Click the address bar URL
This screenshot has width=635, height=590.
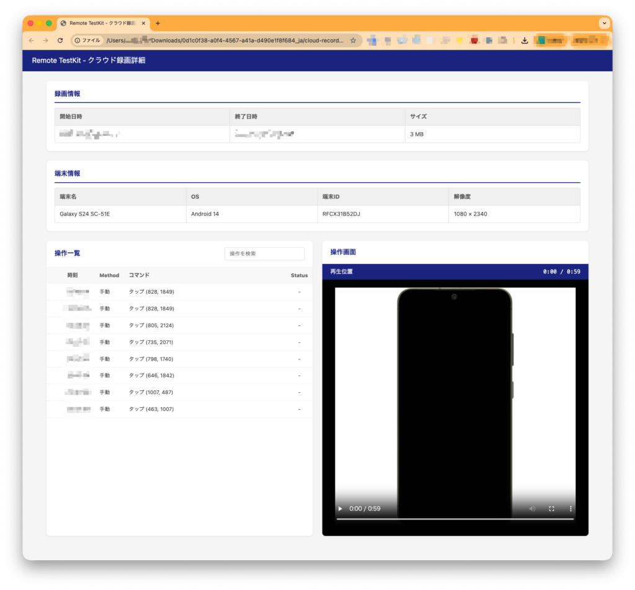[217, 40]
